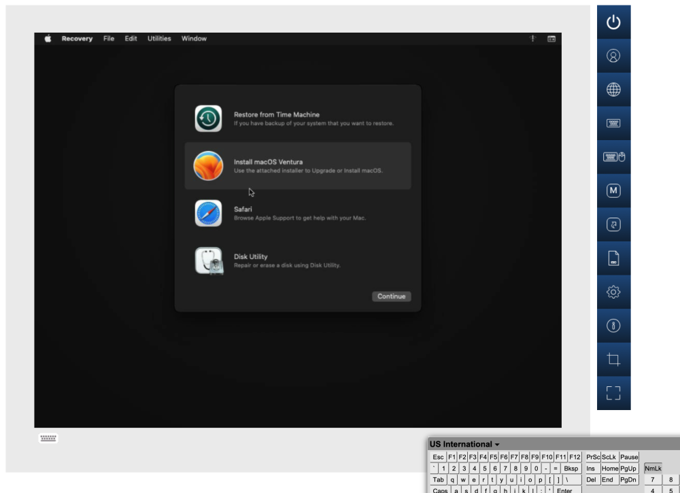The image size is (680, 493).
Task: Open the user account icon in sidebar
Action: (x=613, y=56)
